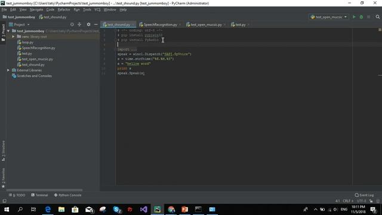Open Project panel settings gear
The height and width of the screenshot is (215, 382).
click(88, 24)
